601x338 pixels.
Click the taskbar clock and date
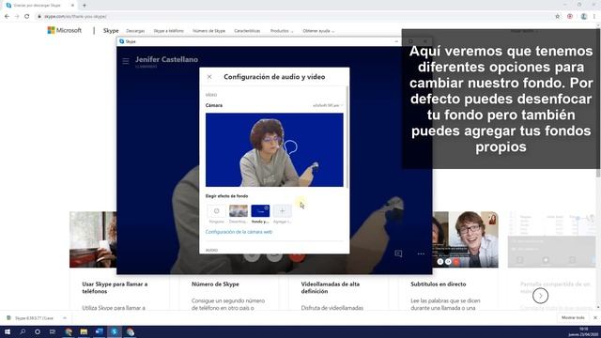click(583, 331)
